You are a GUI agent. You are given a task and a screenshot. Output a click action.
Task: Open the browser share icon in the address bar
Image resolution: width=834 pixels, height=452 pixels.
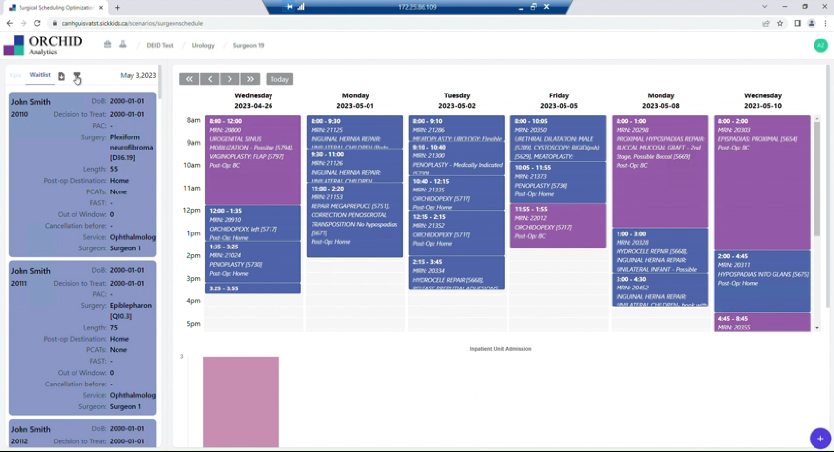tap(766, 23)
